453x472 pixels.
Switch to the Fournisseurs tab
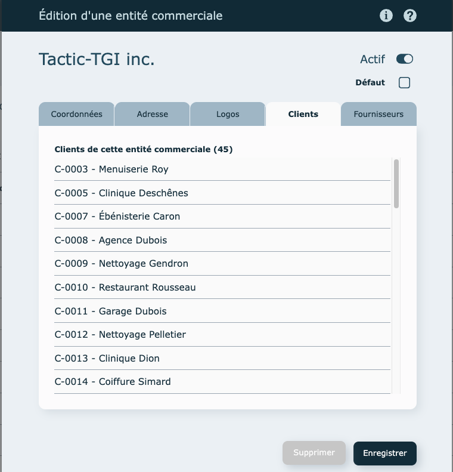tap(378, 114)
